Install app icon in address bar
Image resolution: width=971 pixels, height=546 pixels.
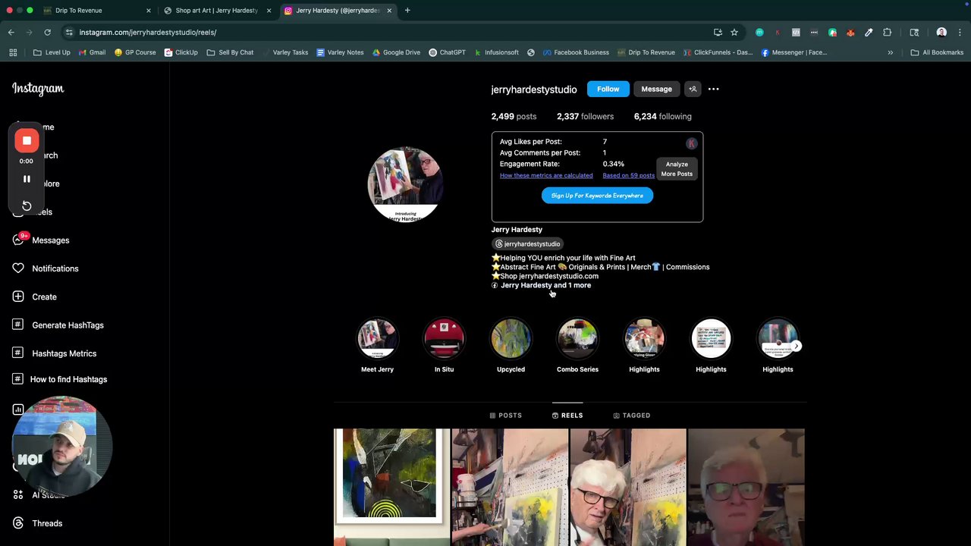coord(718,33)
